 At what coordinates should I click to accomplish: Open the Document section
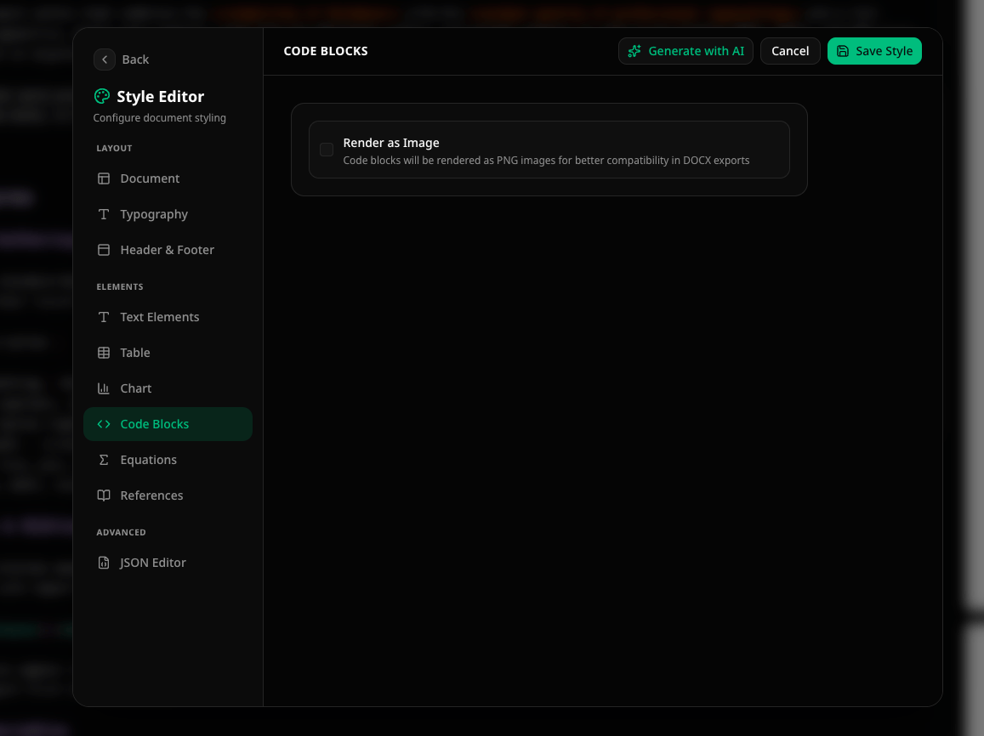point(168,178)
